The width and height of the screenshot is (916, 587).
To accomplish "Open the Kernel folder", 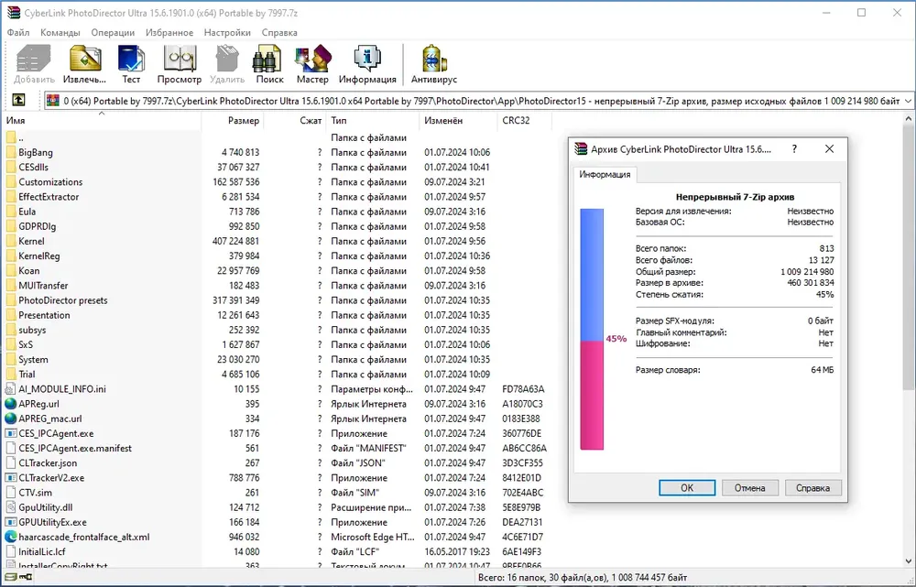I will [x=31, y=241].
